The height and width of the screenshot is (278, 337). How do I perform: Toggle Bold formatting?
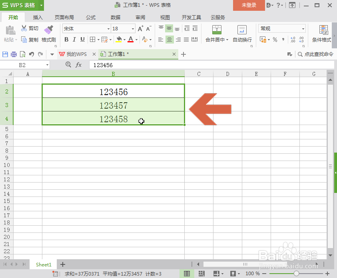[66, 40]
